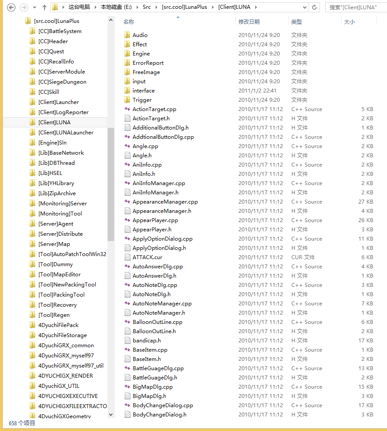The height and width of the screenshot is (431, 387).
Task: Click the bandicap.h file icon
Action: tap(127, 340)
